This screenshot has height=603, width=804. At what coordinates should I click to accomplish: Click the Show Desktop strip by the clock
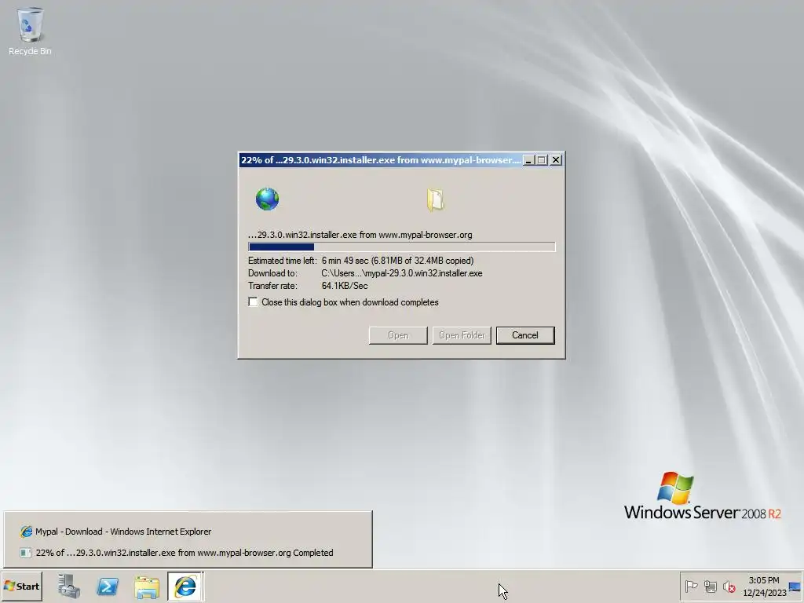click(x=795, y=586)
